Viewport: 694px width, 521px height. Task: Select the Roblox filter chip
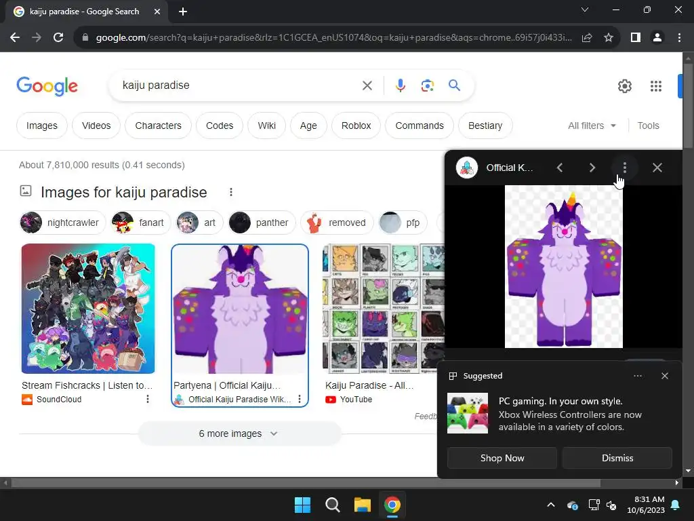click(x=356, y=126)
